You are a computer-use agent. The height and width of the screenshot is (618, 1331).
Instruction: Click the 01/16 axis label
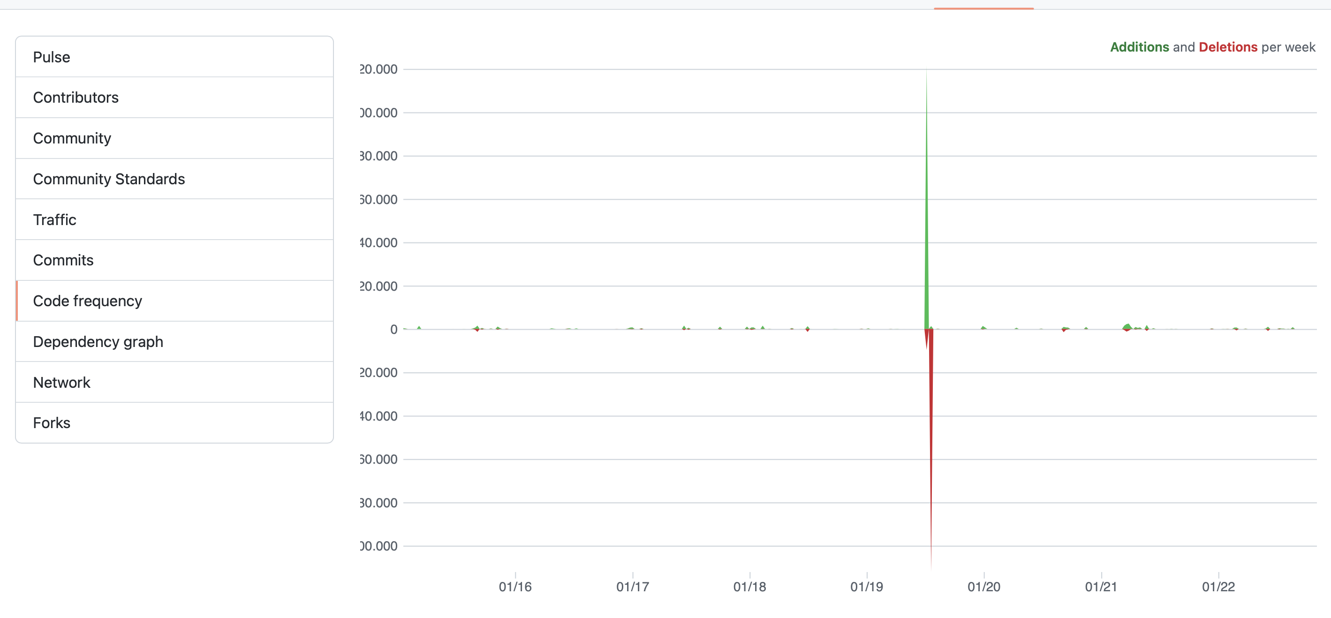point(515,587)
